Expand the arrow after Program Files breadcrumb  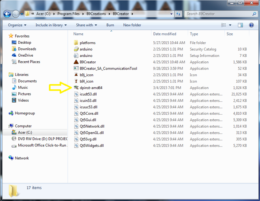[x=83, y=14]
